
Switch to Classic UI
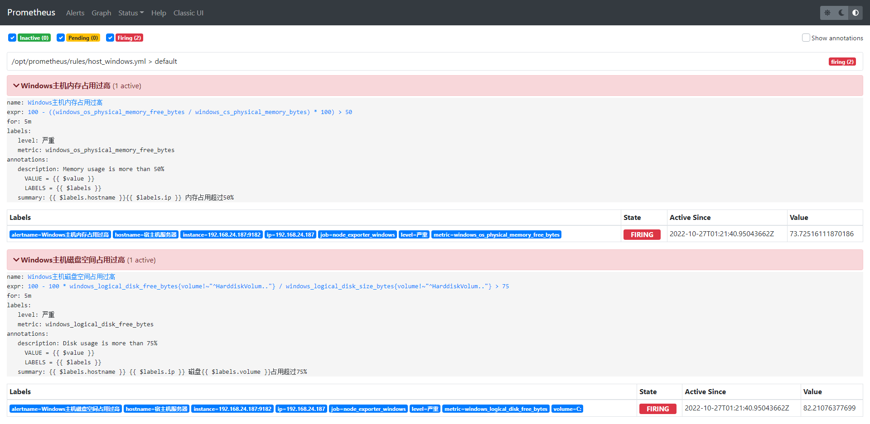click(188, 13)
